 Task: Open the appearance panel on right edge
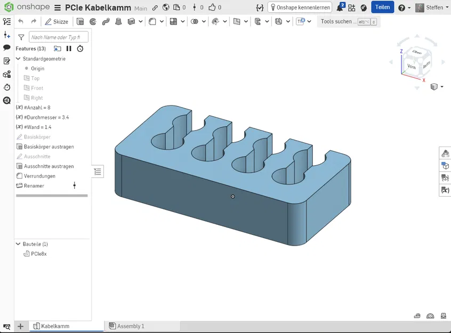445,153
